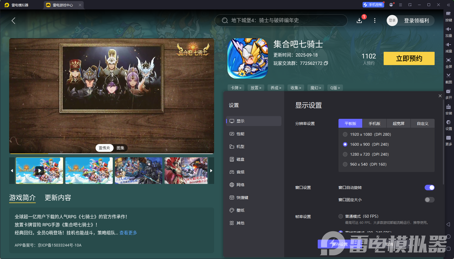Go back with the game center back arrow
This screenshot has height=259, width=454.
[x=13, y=20]
